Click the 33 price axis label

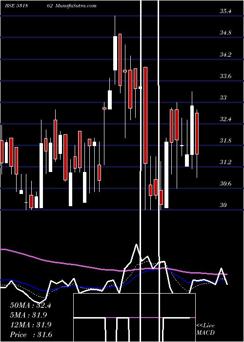point(223,98)
